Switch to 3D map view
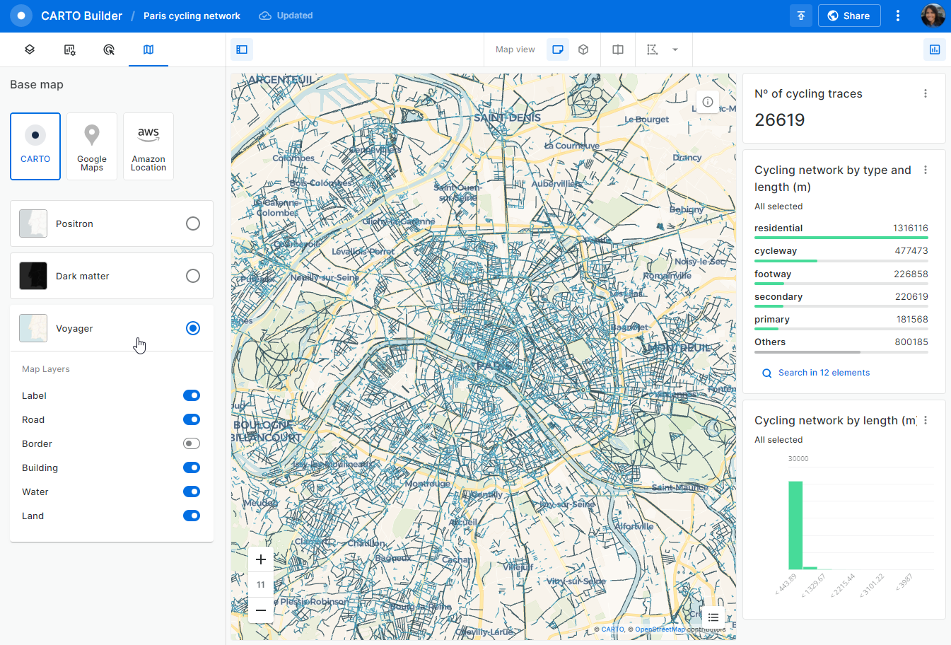The width and height of the screenshot is (951, 645). click(583, 50)
